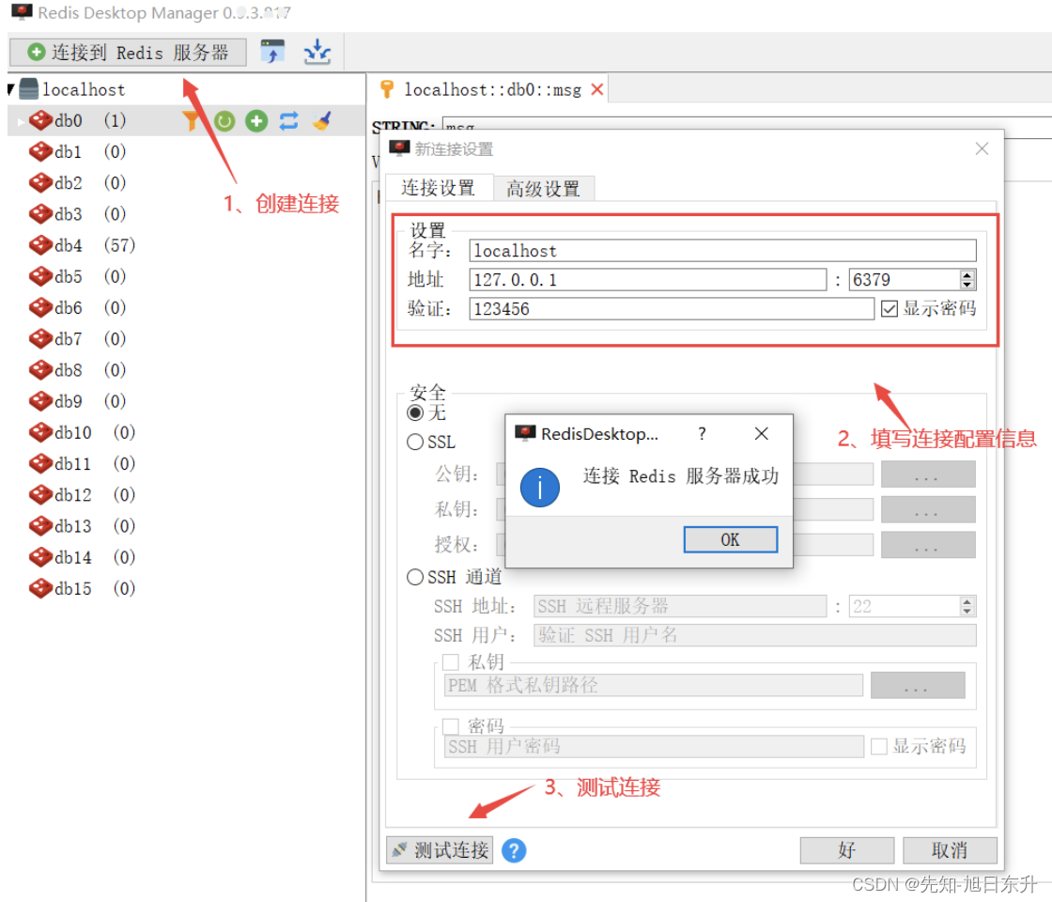Check the SSH private key checkbox
The image size is (1052, 902).
pyautogui.click(x=450, y=662)
